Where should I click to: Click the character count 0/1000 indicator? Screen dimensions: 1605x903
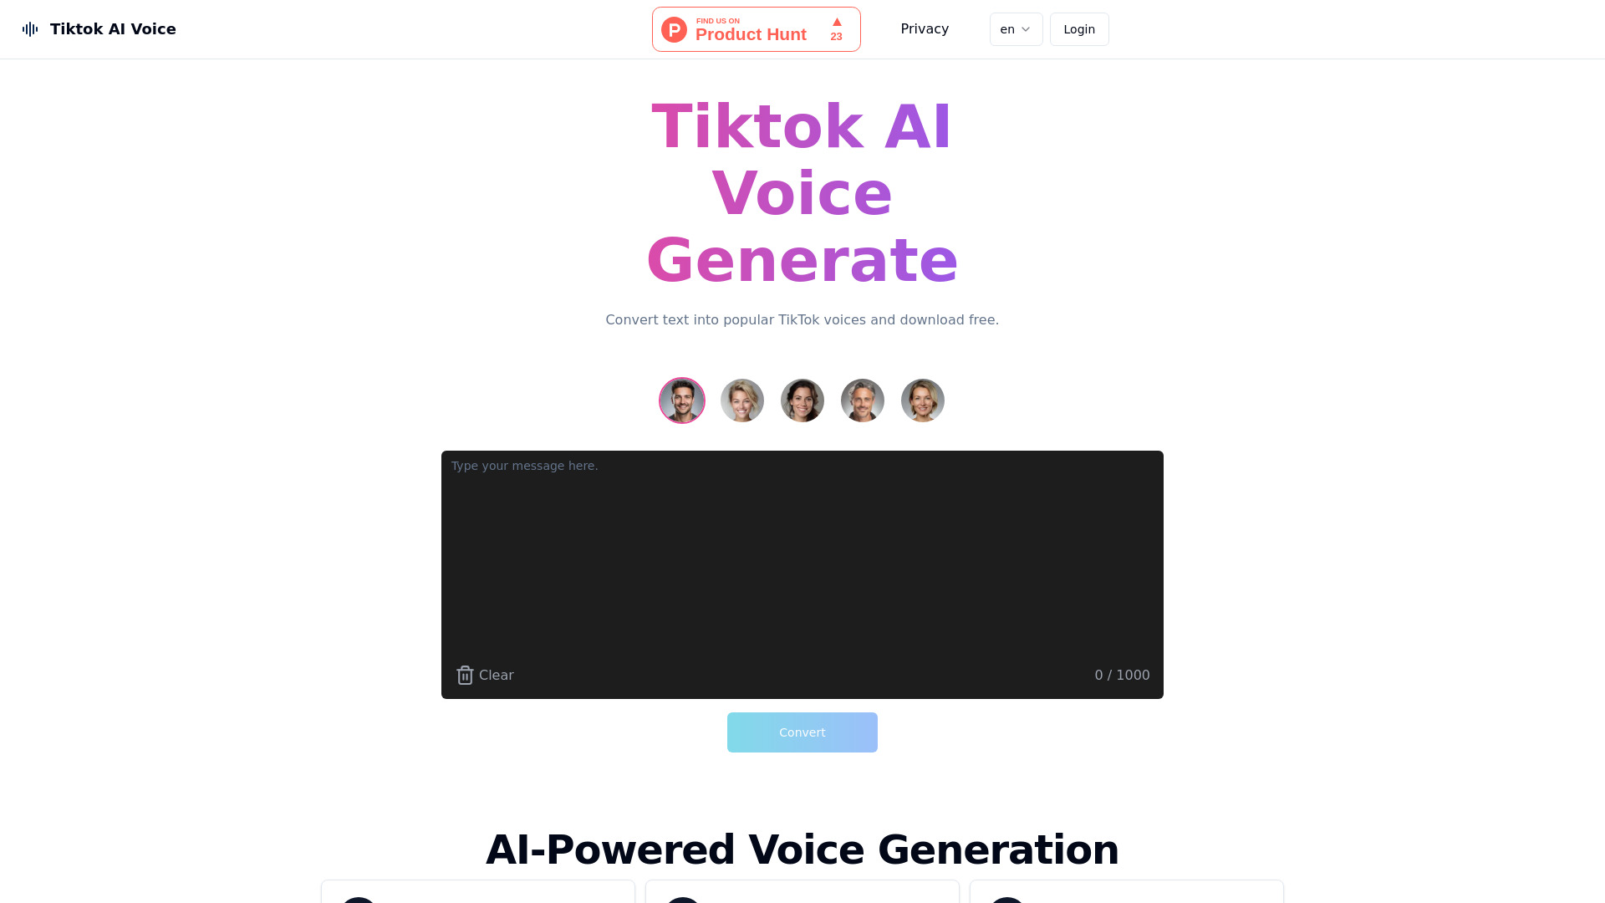point(1121,675)
